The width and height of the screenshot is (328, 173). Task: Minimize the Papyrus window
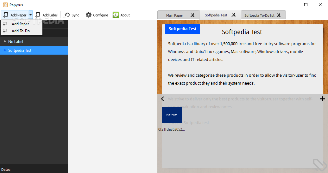pyautogui.click(x=292, y=5)
